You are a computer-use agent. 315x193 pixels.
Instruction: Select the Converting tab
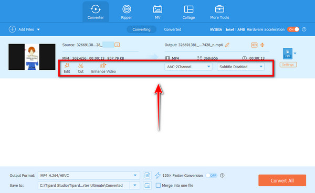point(141,29)
